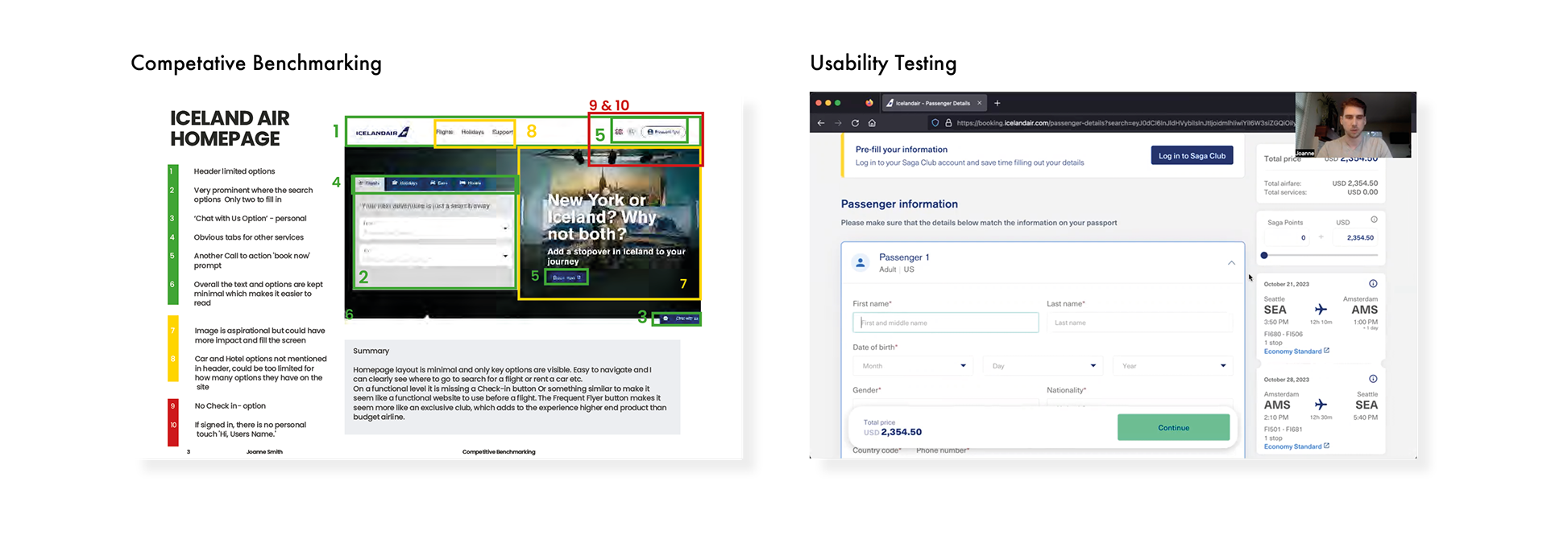The width and height of the screenshot is (1547, 551).
Task: Click the UK flag language icon
Action: (x=619, y=132)
